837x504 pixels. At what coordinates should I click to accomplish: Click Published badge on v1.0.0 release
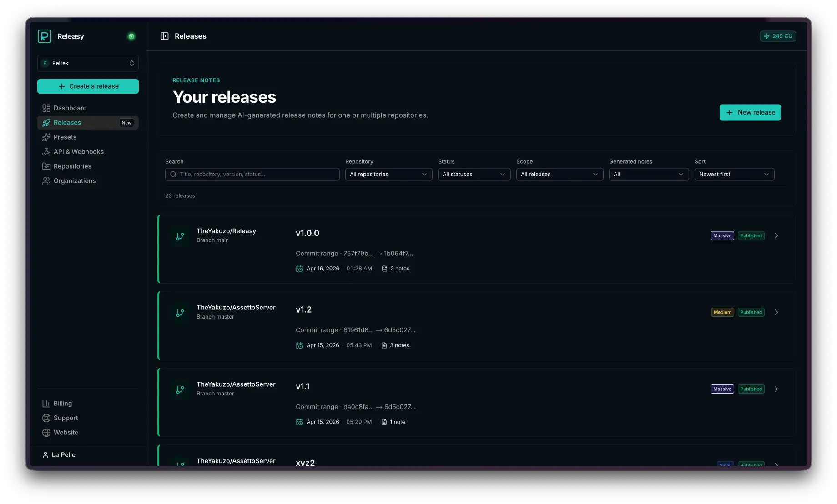coord(751,236)
